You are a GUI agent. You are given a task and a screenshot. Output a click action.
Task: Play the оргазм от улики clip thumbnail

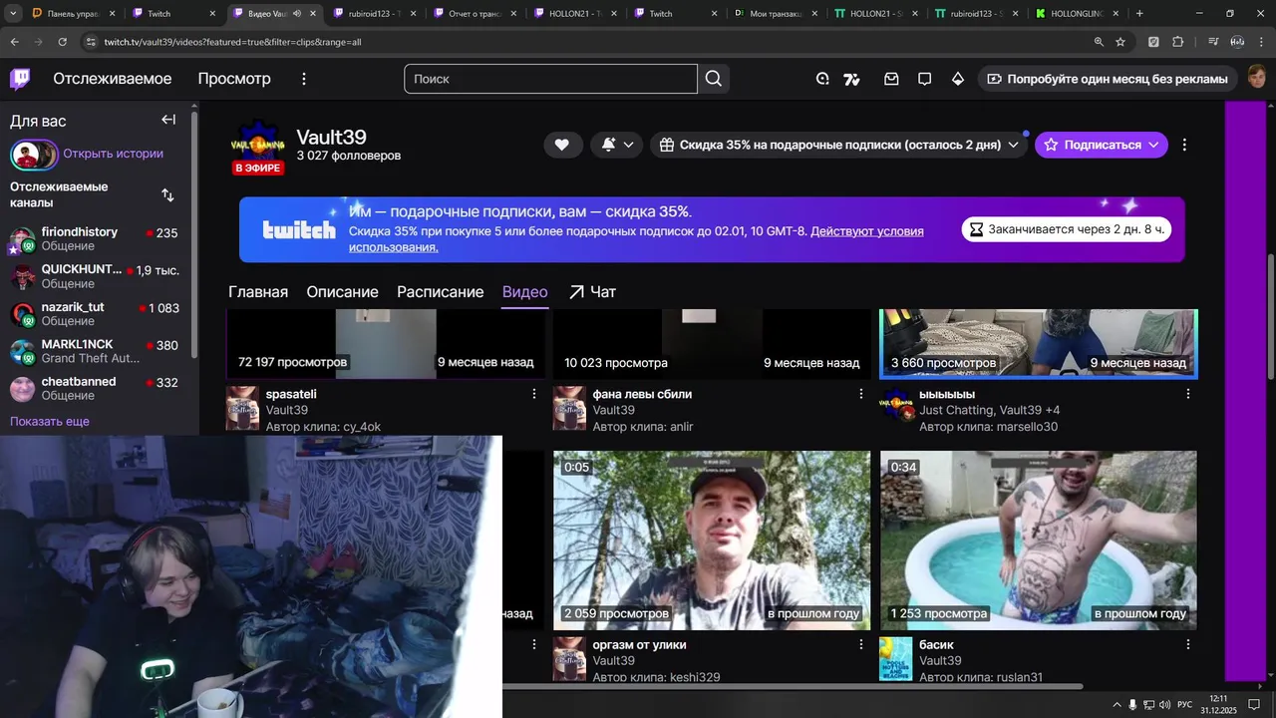712,540
